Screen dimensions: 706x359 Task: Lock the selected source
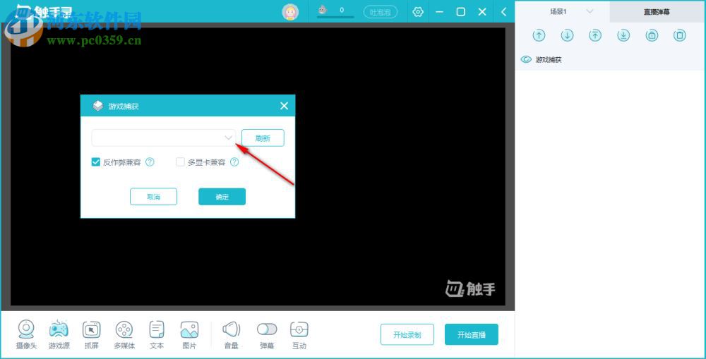coord(652,35)
